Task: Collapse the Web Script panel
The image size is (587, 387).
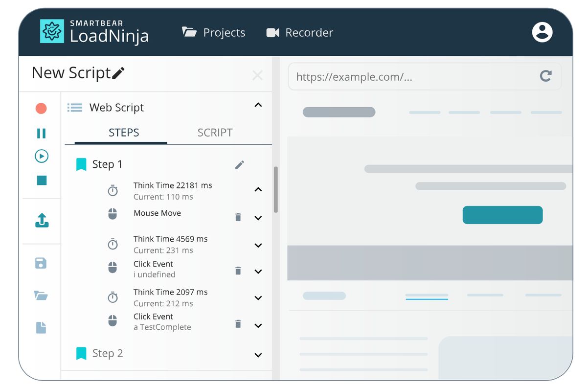Action: tap(258, 105)
